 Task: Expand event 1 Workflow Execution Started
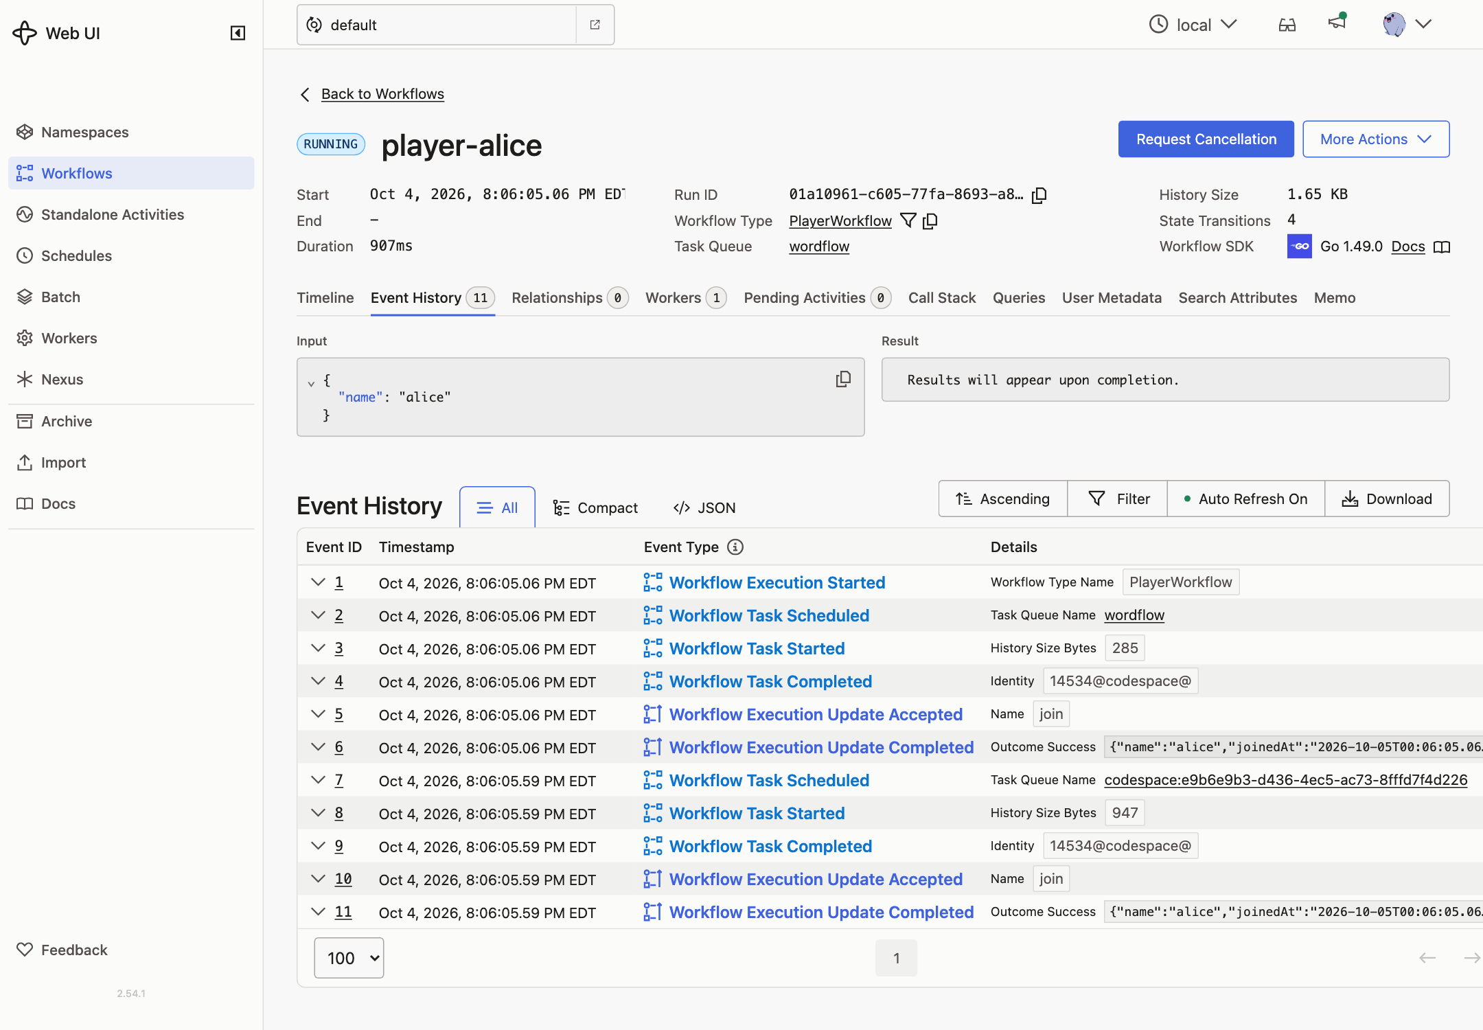pos(318,582)
